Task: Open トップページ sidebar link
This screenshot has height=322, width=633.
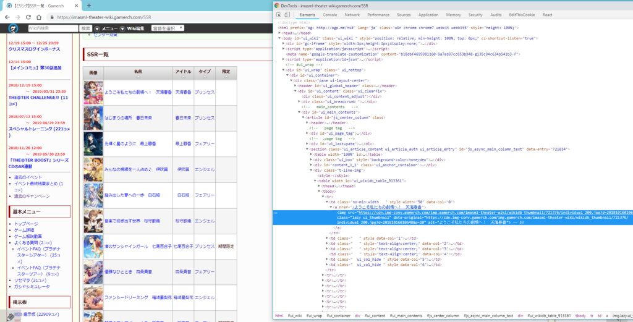Action: [x=26, y=224]
